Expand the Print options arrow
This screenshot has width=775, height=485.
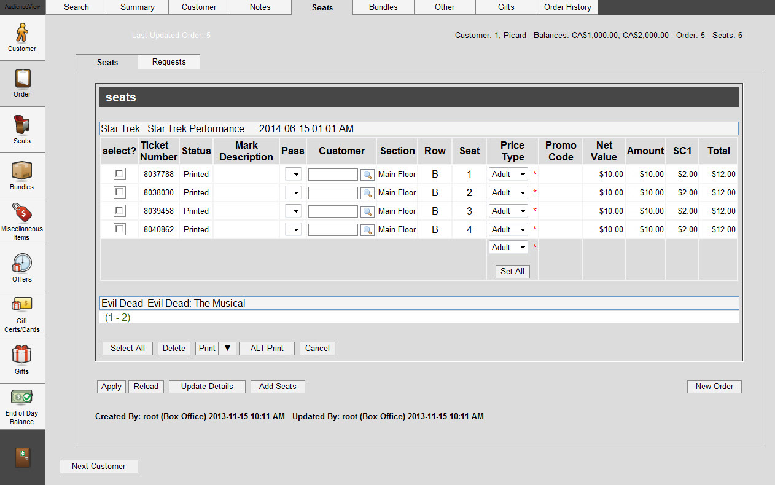pyautogui.click(x=227, y=348)
